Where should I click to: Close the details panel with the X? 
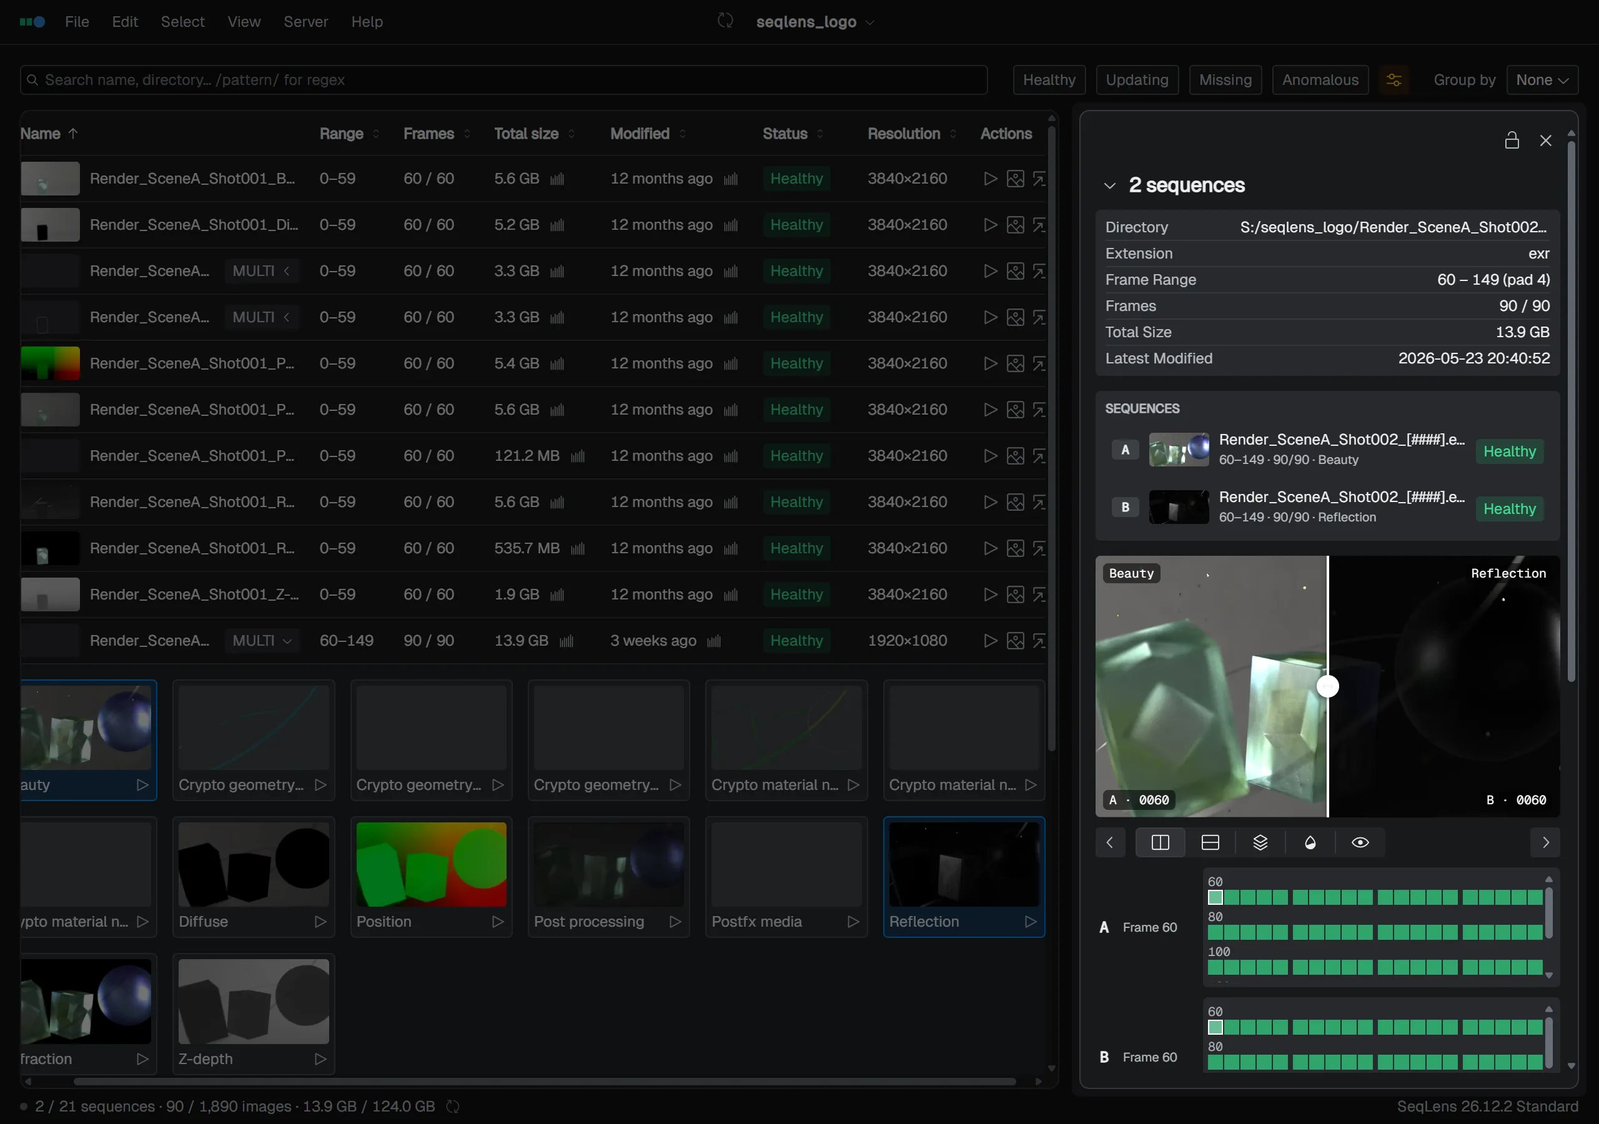pyautogui.click(x=1545, y=140)
